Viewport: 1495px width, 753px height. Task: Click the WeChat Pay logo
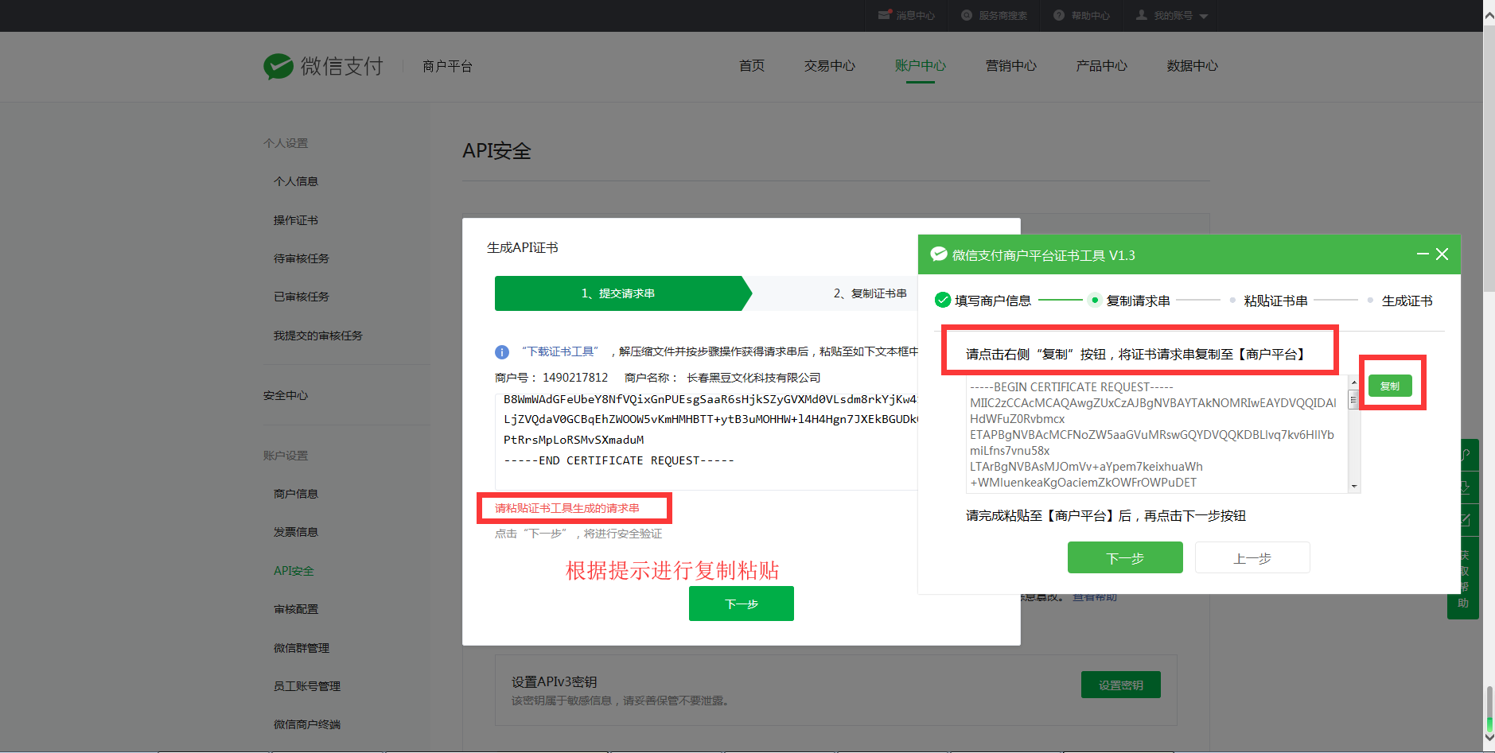(323, 66)
